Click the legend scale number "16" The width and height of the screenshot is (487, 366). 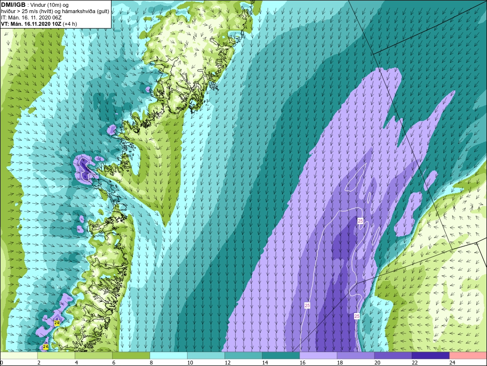302,363
